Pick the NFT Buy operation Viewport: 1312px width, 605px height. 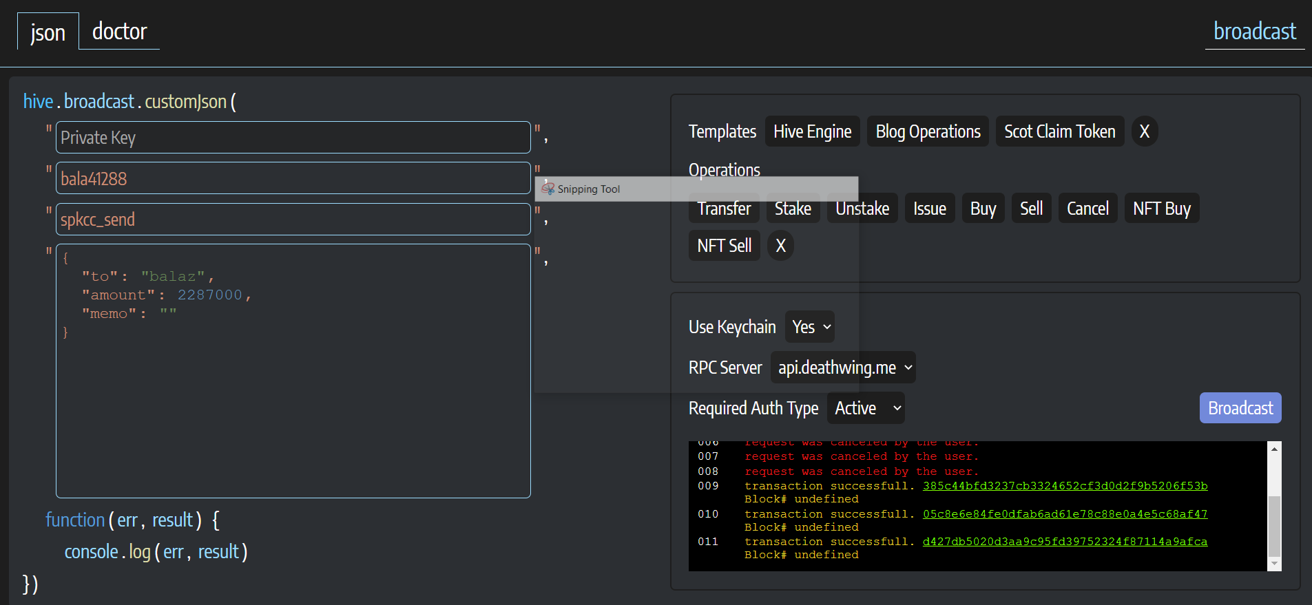(1162, 209)
